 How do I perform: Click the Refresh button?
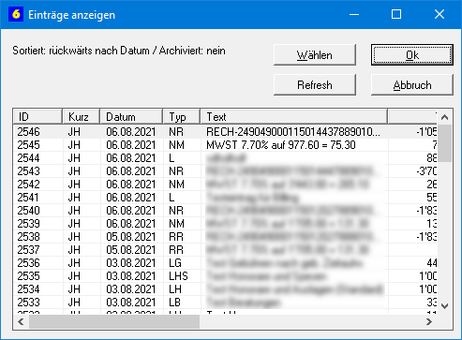pyautogui.click(x=315, y=85)
